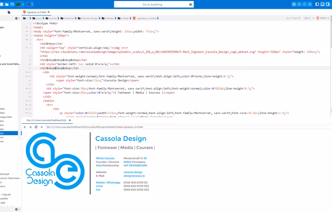Viewport: 332px width, 212px height.
Task: Click the preview Forward arrow
Action: 30,127
